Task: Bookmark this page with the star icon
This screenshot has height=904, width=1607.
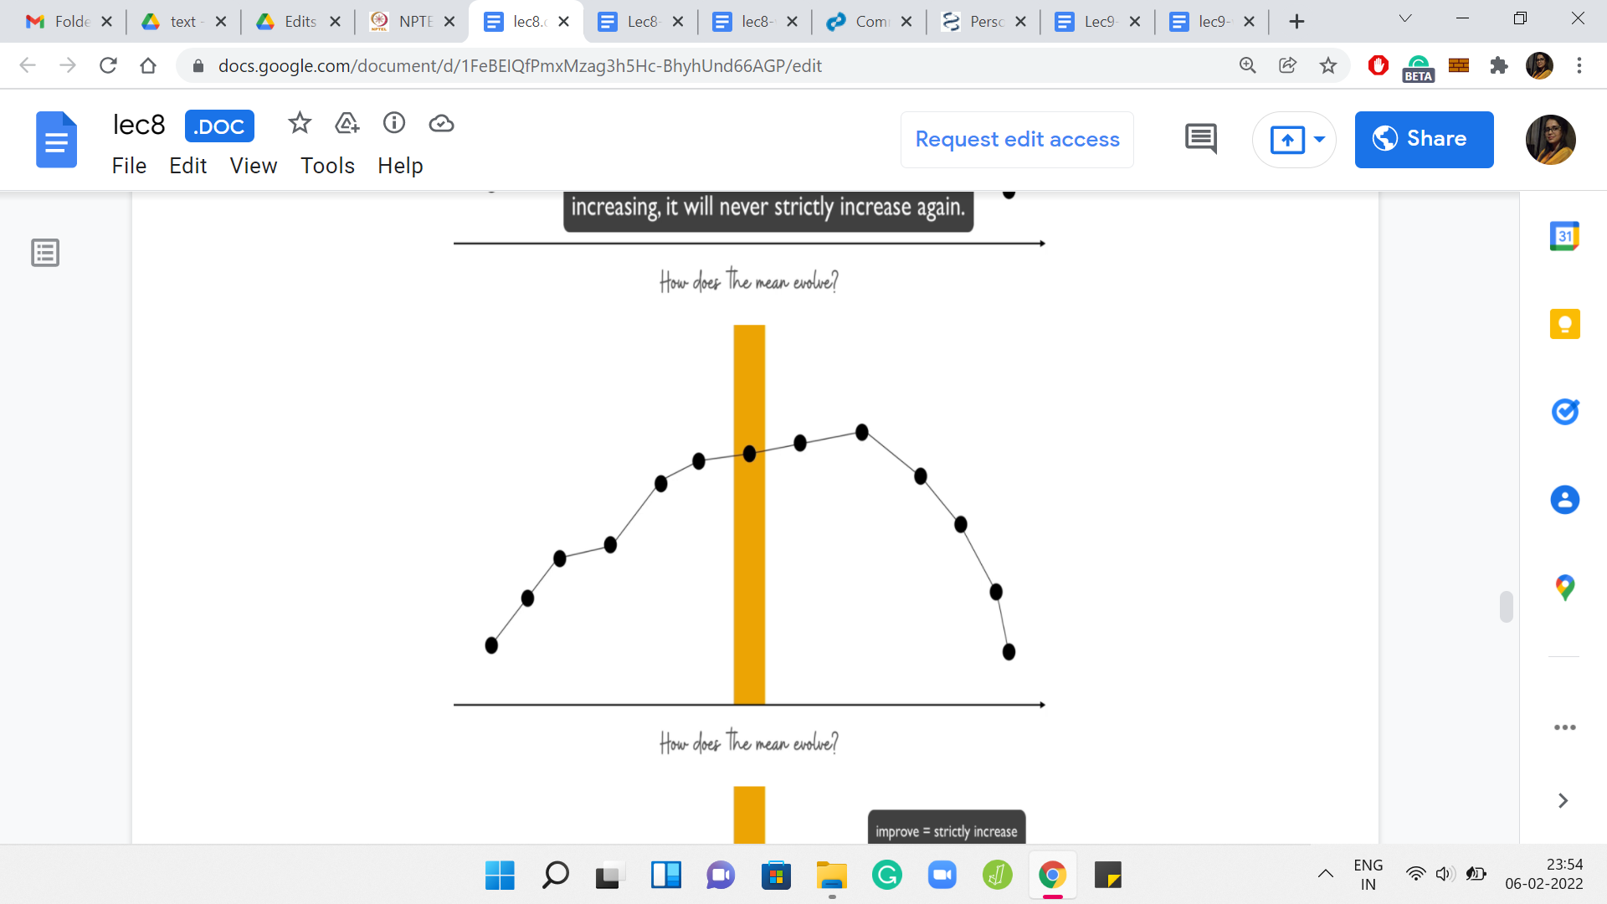Action: tap(1328, 65)
